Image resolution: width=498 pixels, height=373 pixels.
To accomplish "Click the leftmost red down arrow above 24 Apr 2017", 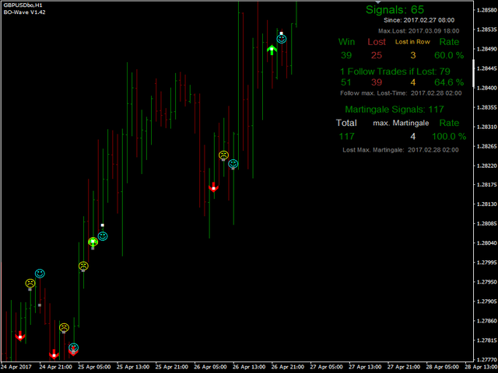I will click(20, 336).
